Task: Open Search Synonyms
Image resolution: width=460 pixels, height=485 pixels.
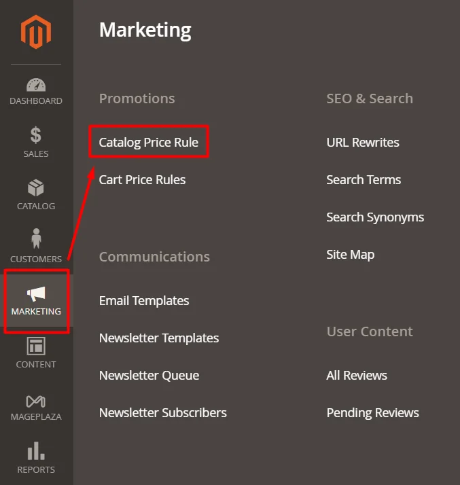Action: [375, 217]
